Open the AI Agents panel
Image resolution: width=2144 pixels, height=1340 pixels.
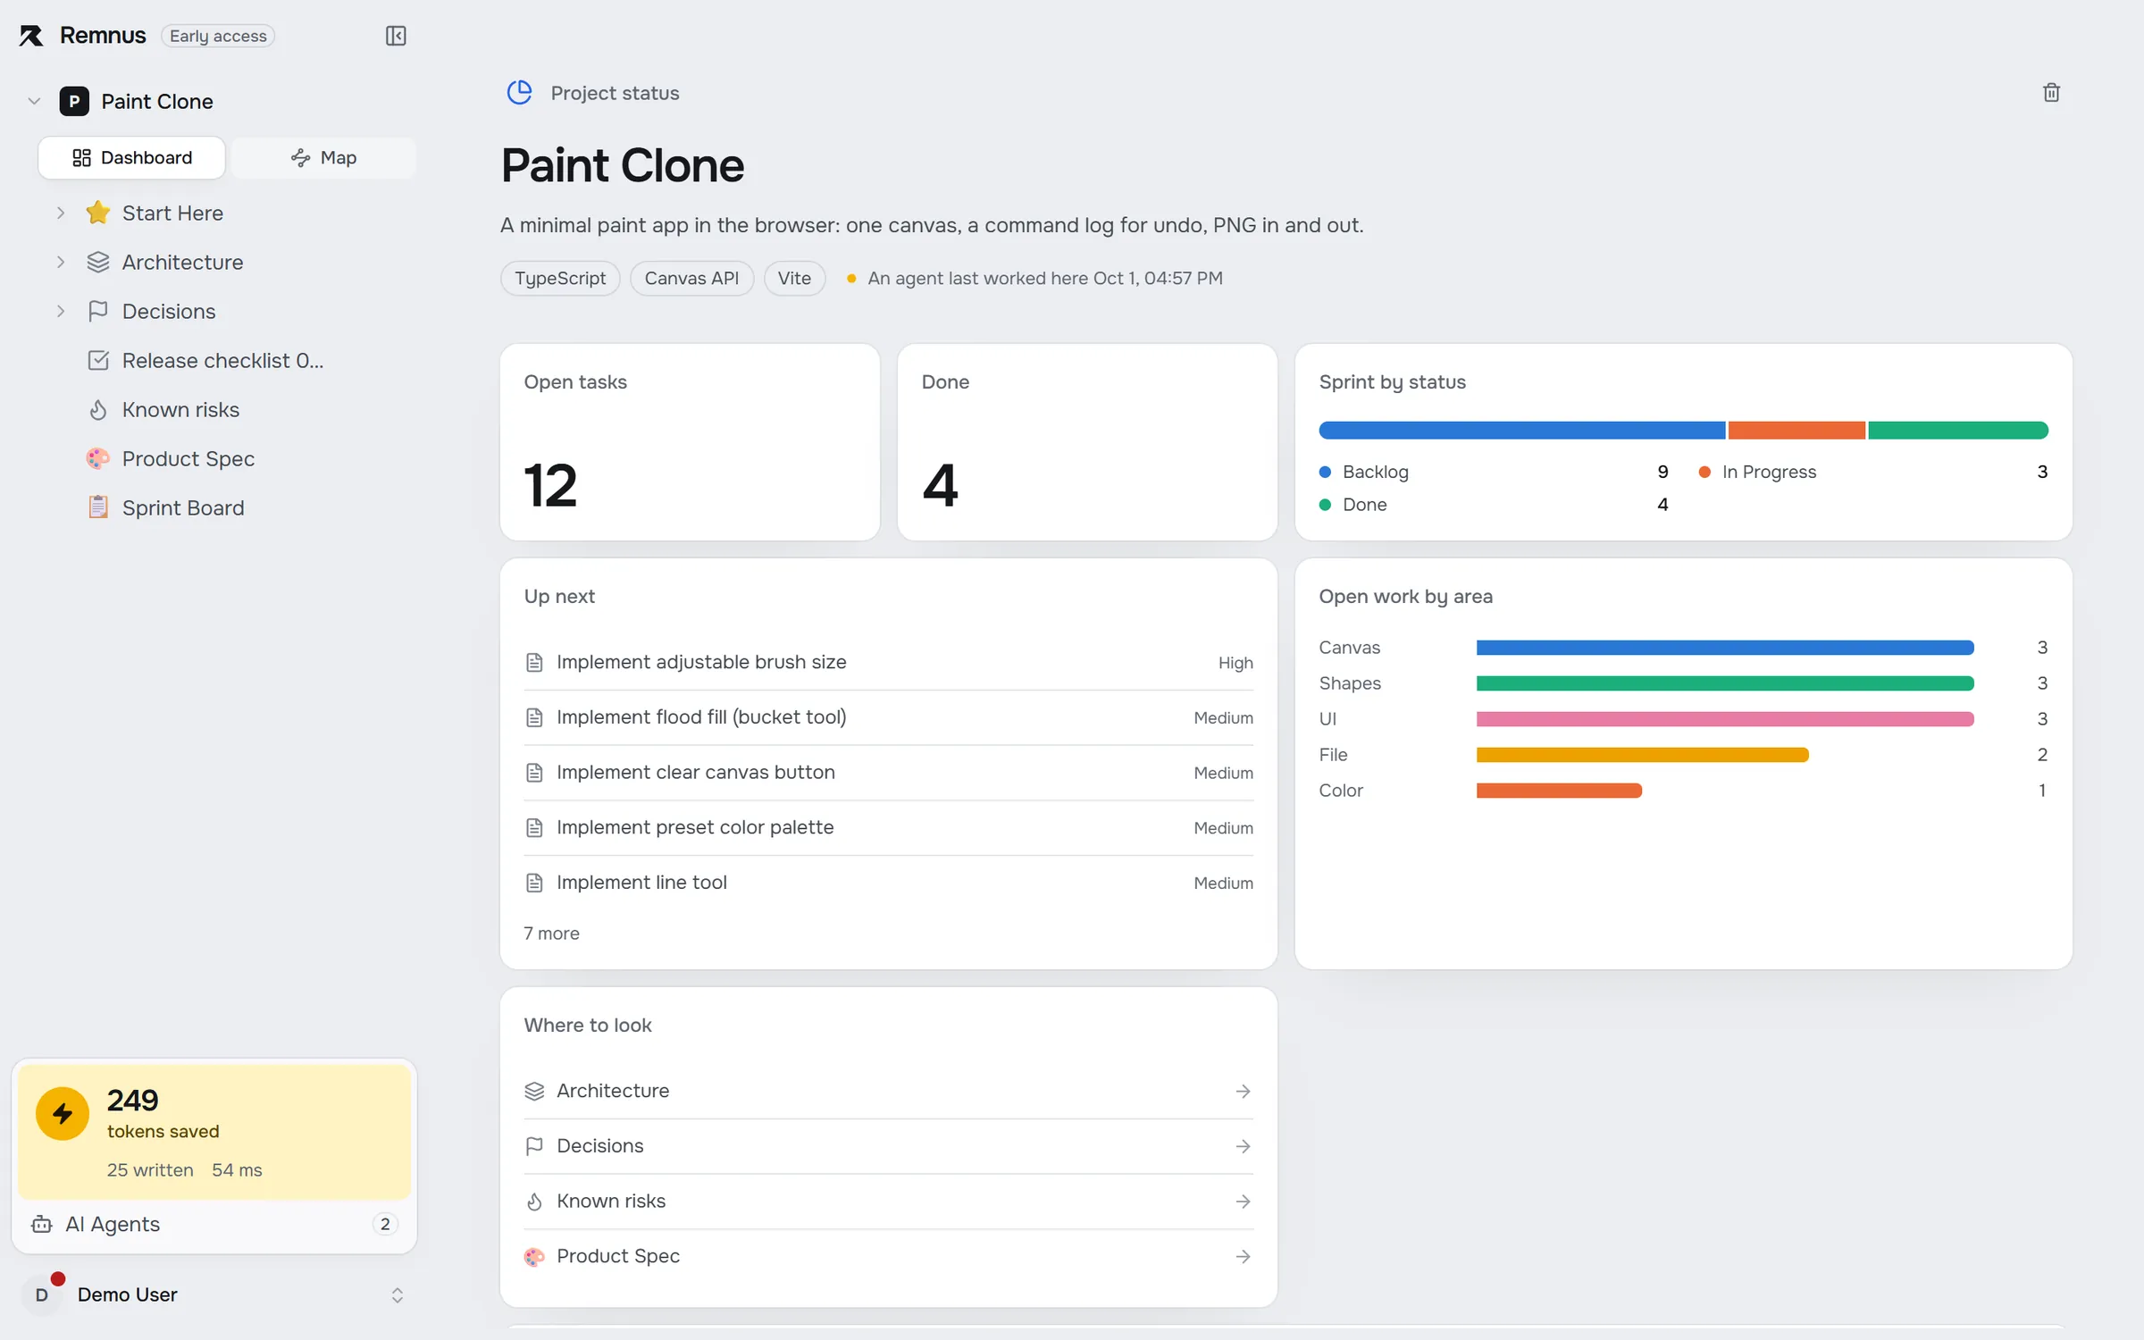pos(214,1224)
